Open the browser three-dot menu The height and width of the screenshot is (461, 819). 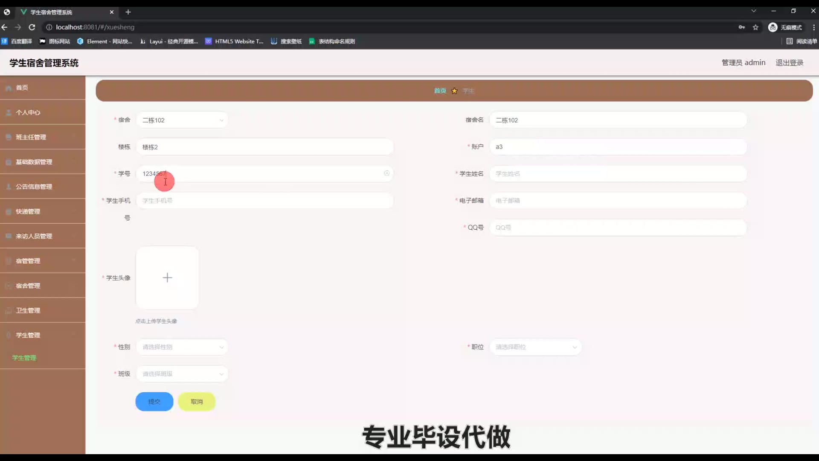coord(813,27)
